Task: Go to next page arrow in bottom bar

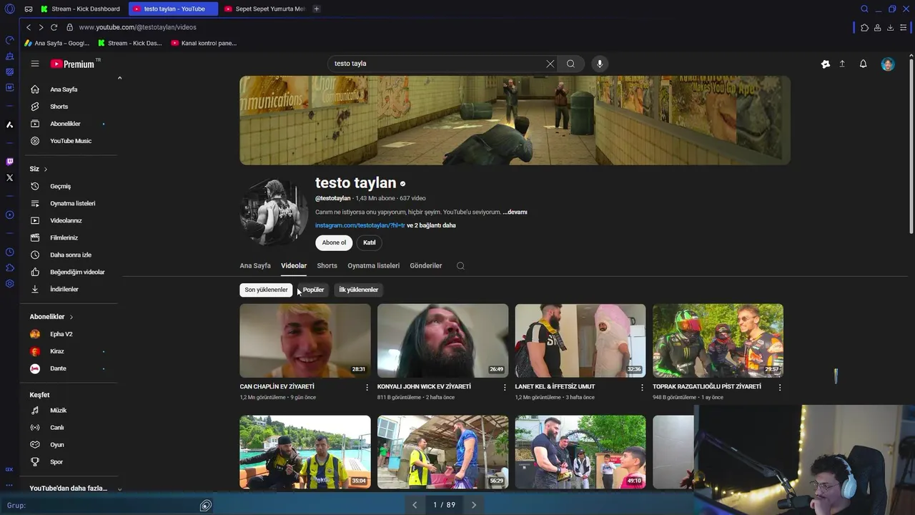Action: [473, 505]
